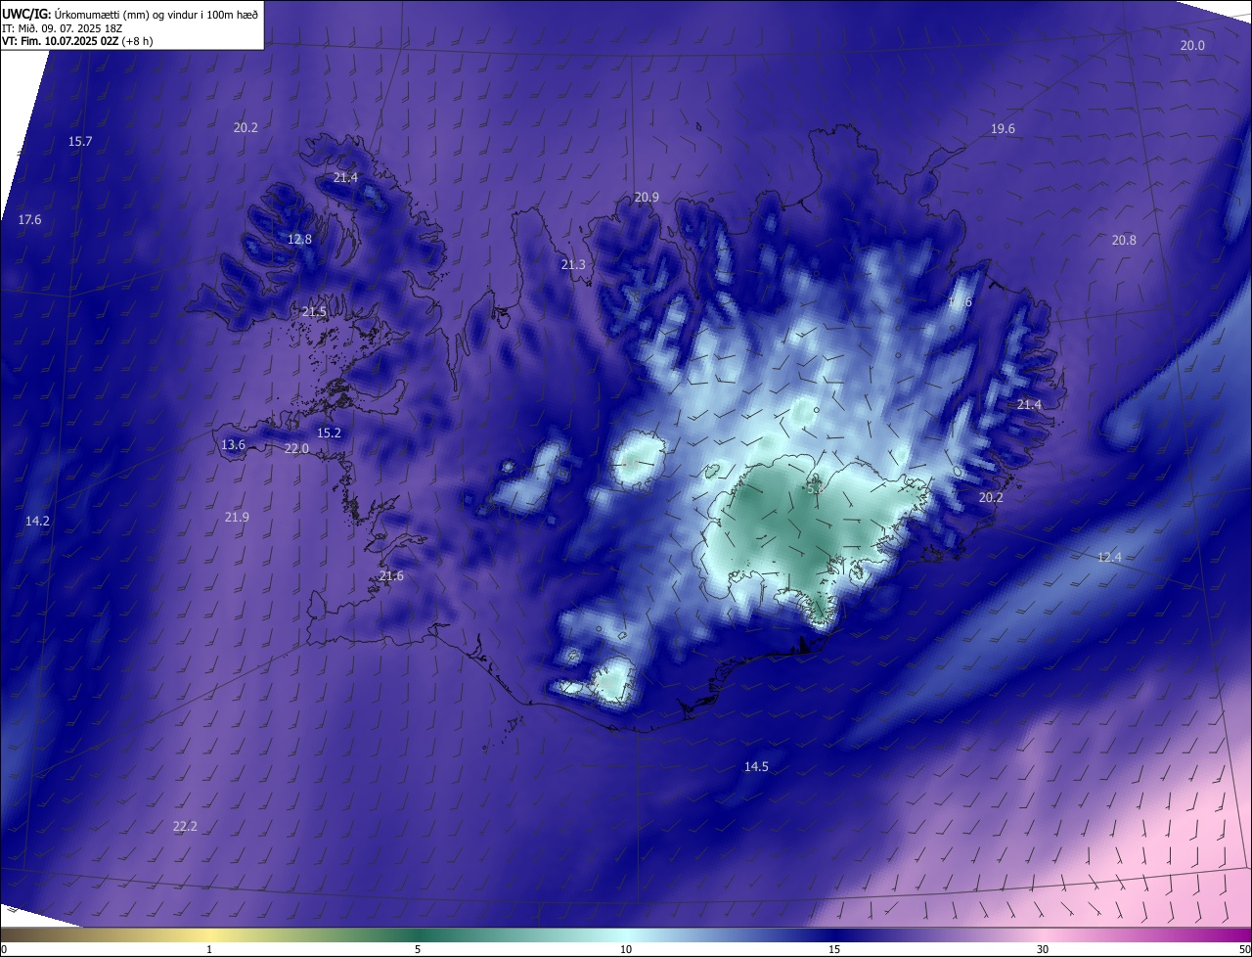Image resolution: width=1252 pixels, height=957 pixels.
Task: Click the map value 14.5
Action: point(756,767)
